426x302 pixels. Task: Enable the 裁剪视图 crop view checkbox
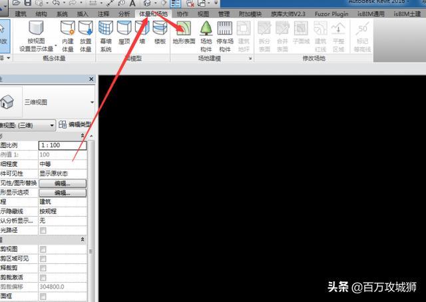point(43,249)
